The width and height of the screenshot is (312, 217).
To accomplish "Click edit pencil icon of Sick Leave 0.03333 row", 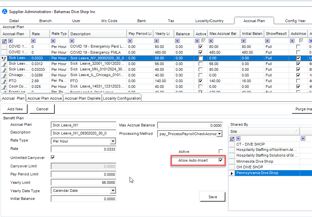I will click(x=4, y=70).
